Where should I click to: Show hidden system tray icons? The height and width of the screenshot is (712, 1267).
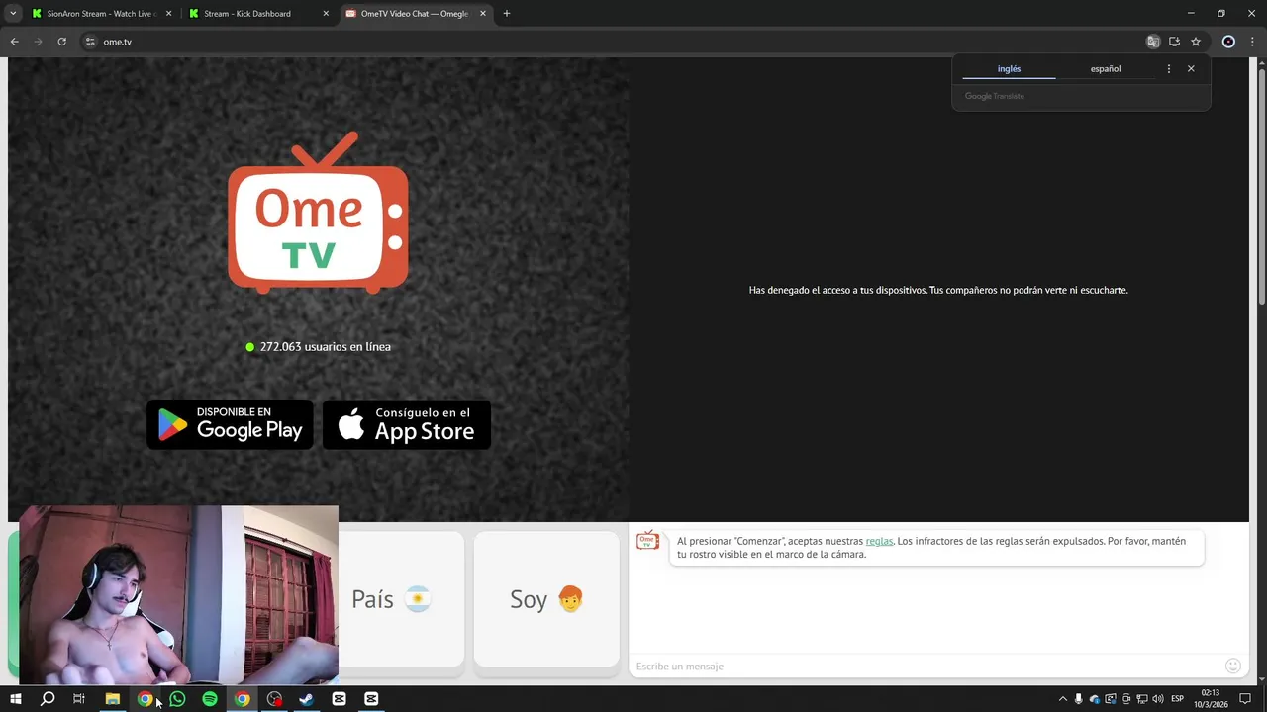point(1063,699)
